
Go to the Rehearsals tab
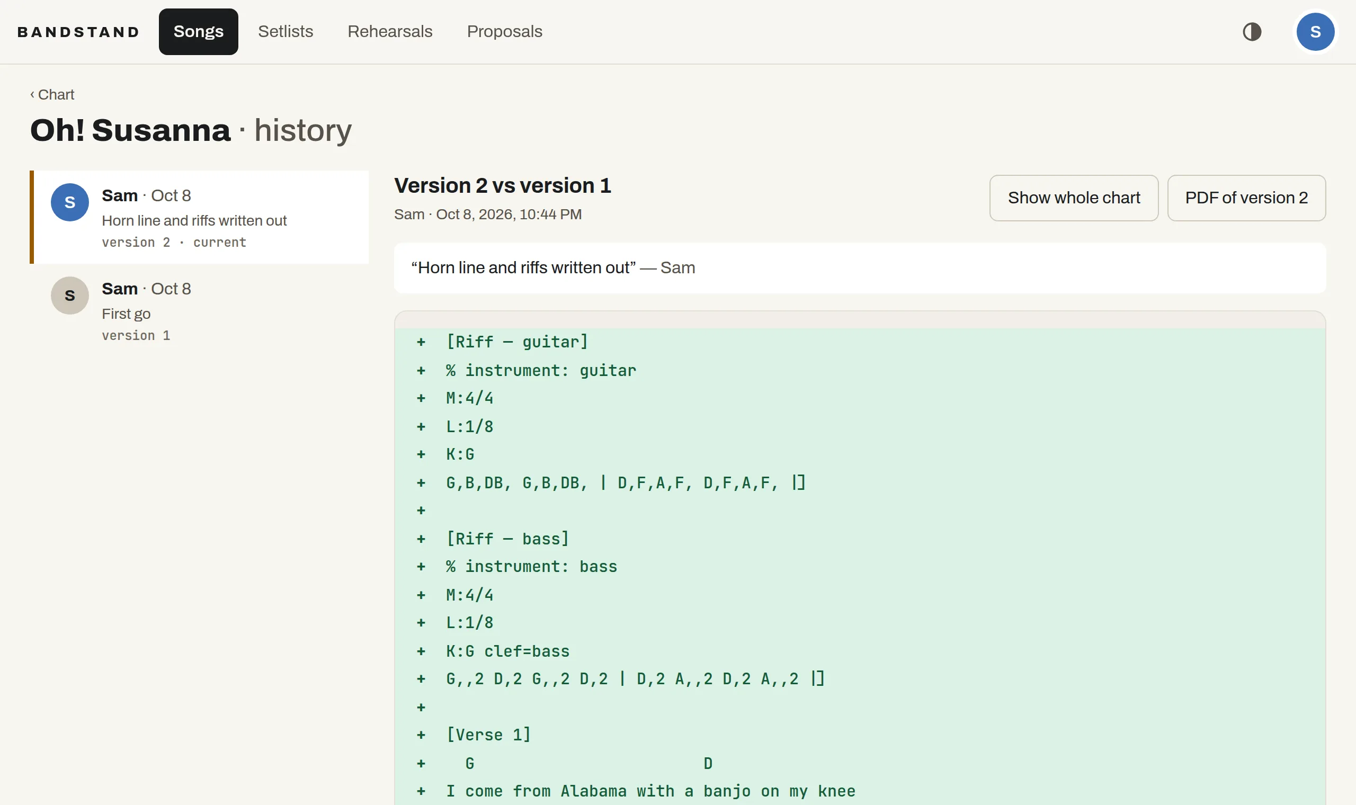coord(390,31)
